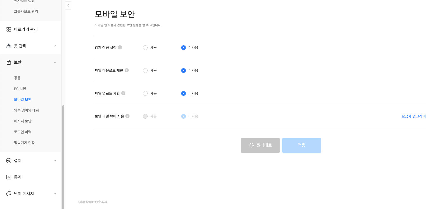Open the PC 보안 menu item
This screenshot has width=426, height=209.
pyautogui.click(x=20, y=89)
